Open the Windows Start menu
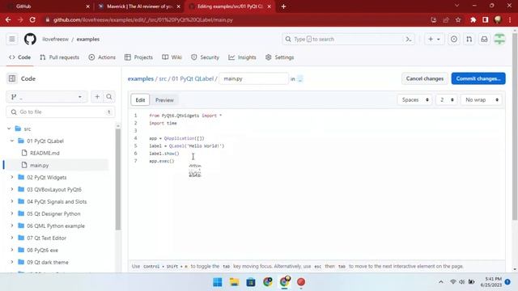 (x=218, y=282)
